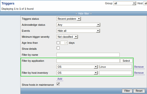Open the Triggers status dropdown

click(x=69, y=19)
